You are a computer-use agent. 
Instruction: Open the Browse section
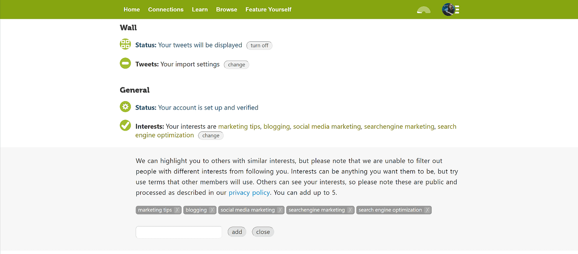click(x=226, y=9)
